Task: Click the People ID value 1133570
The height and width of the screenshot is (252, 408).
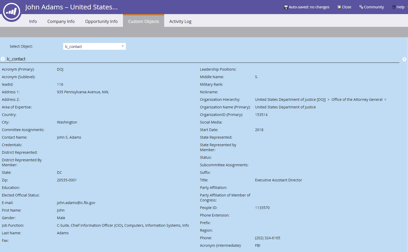Action: [262, 208]
